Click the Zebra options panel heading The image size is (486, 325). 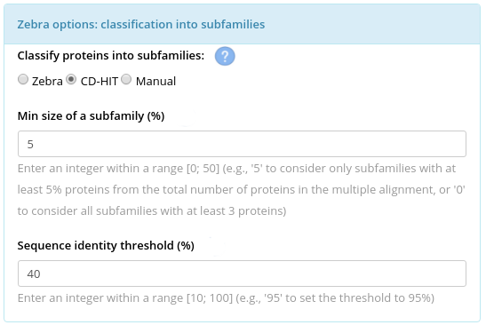(141, 24)
